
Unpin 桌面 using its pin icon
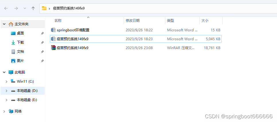tap(42, 33)
